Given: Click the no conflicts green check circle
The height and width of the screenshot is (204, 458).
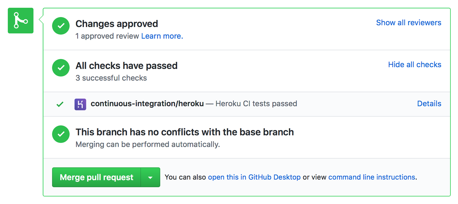Looking at the screenshot, I should [x=61, y=134].
